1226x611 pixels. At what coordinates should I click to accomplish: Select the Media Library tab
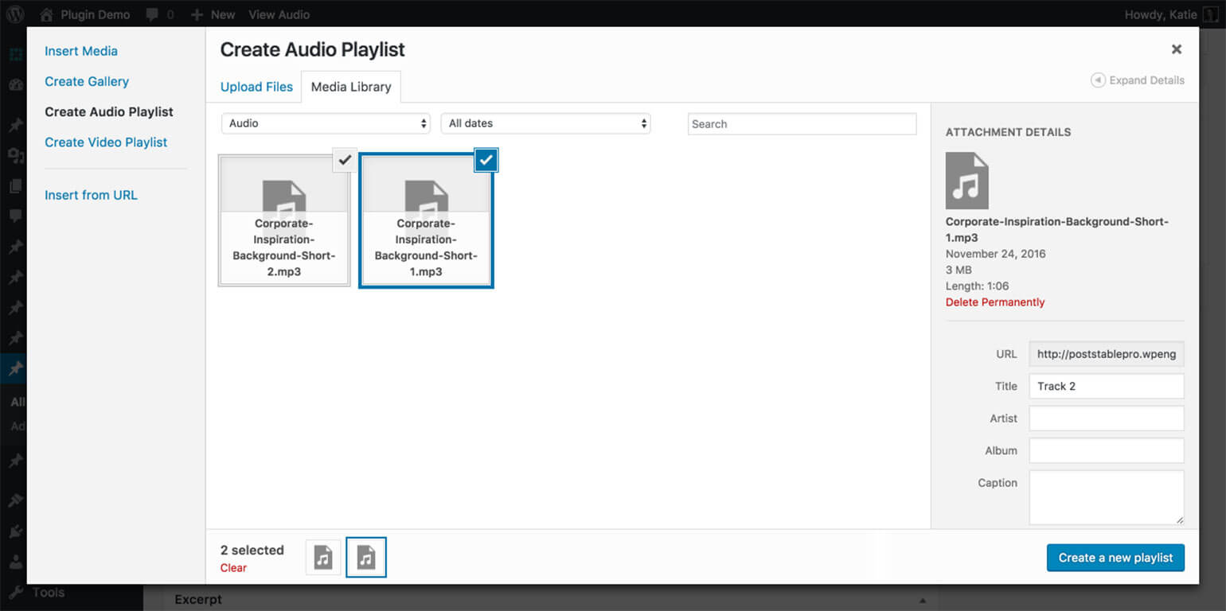[x=350, y=86]
